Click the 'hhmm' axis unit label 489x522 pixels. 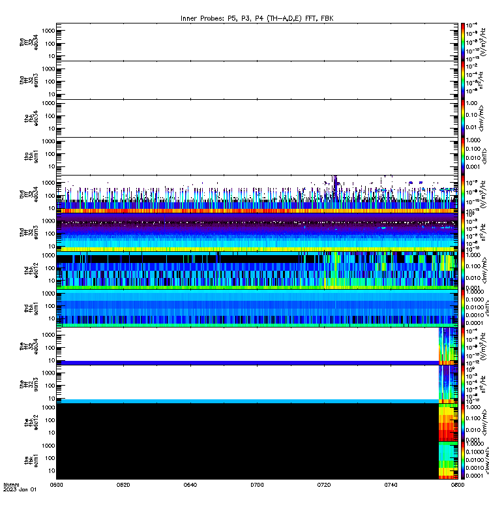11,485
